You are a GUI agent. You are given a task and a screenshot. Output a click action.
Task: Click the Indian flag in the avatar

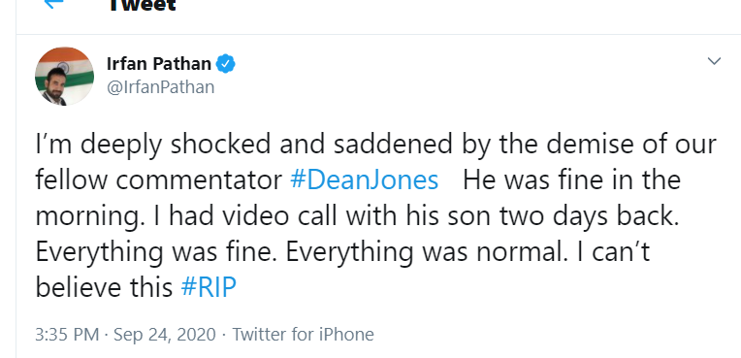point(64,64)
